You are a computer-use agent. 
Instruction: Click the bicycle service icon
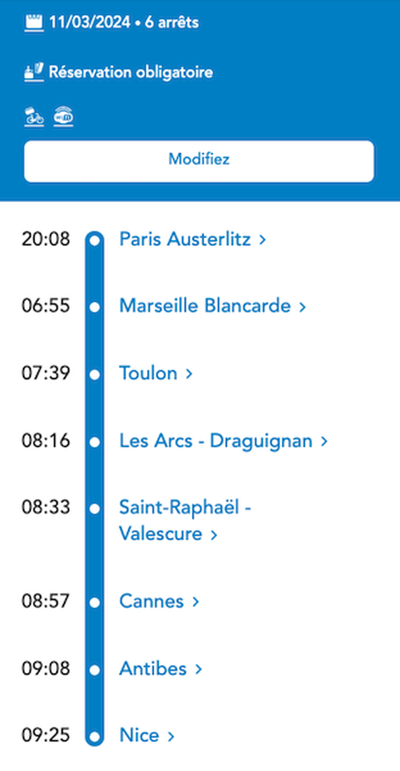click(x=34, y=117)
